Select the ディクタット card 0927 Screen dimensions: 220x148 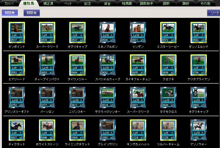(x=17, y=130)
